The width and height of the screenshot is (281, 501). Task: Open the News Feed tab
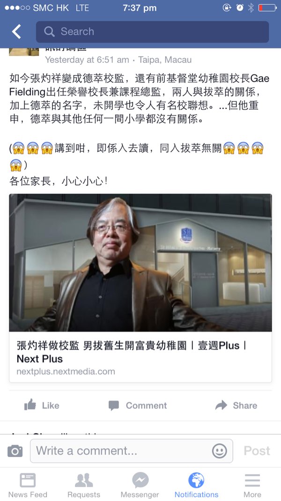click(28, 485)
